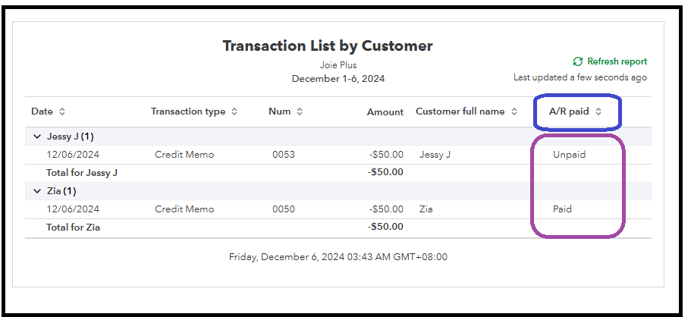Screen dimensions: 691x317
Task: Click the Total for Jessy J row
Action: pos(82,172)
